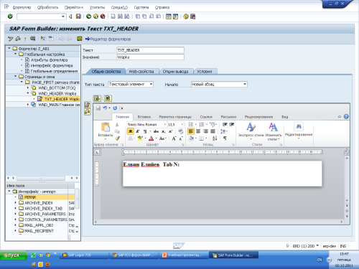The height and width of the screenshot is (269, 359).
Task: Toggle Bold formatting in Word ribbon
Action: coord(131,131)
